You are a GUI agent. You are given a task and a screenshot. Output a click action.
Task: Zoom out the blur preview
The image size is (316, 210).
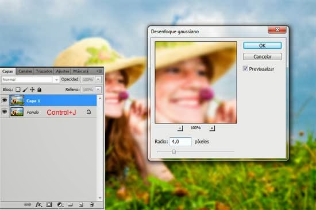(180, 129)
